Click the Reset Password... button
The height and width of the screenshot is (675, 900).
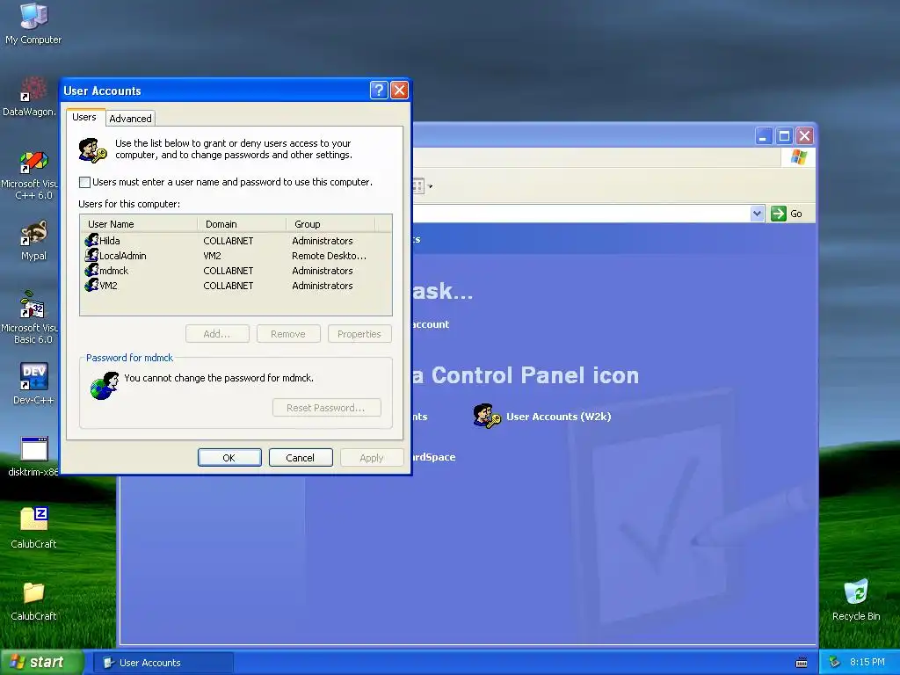pos(326,408)
